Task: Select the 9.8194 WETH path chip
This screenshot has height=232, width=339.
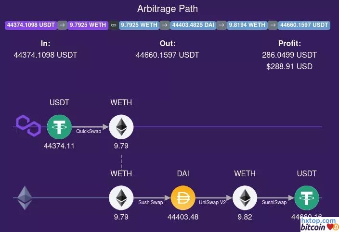Action: [247, 25]
